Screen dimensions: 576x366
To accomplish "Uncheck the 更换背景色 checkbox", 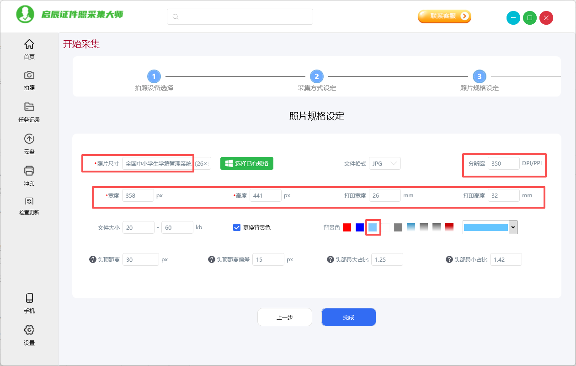I will click(x=237, y=227).
